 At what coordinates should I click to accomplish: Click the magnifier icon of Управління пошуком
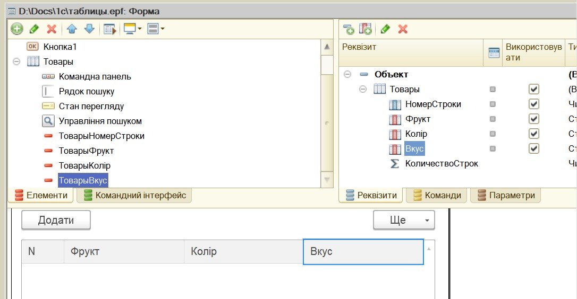pyautogui.click(x=48, y=121)
